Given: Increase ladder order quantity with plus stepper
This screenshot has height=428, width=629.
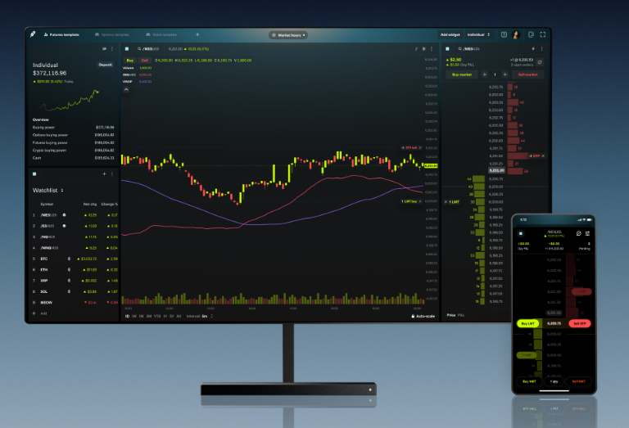Looking at the screenshot, I should (505, 74).
